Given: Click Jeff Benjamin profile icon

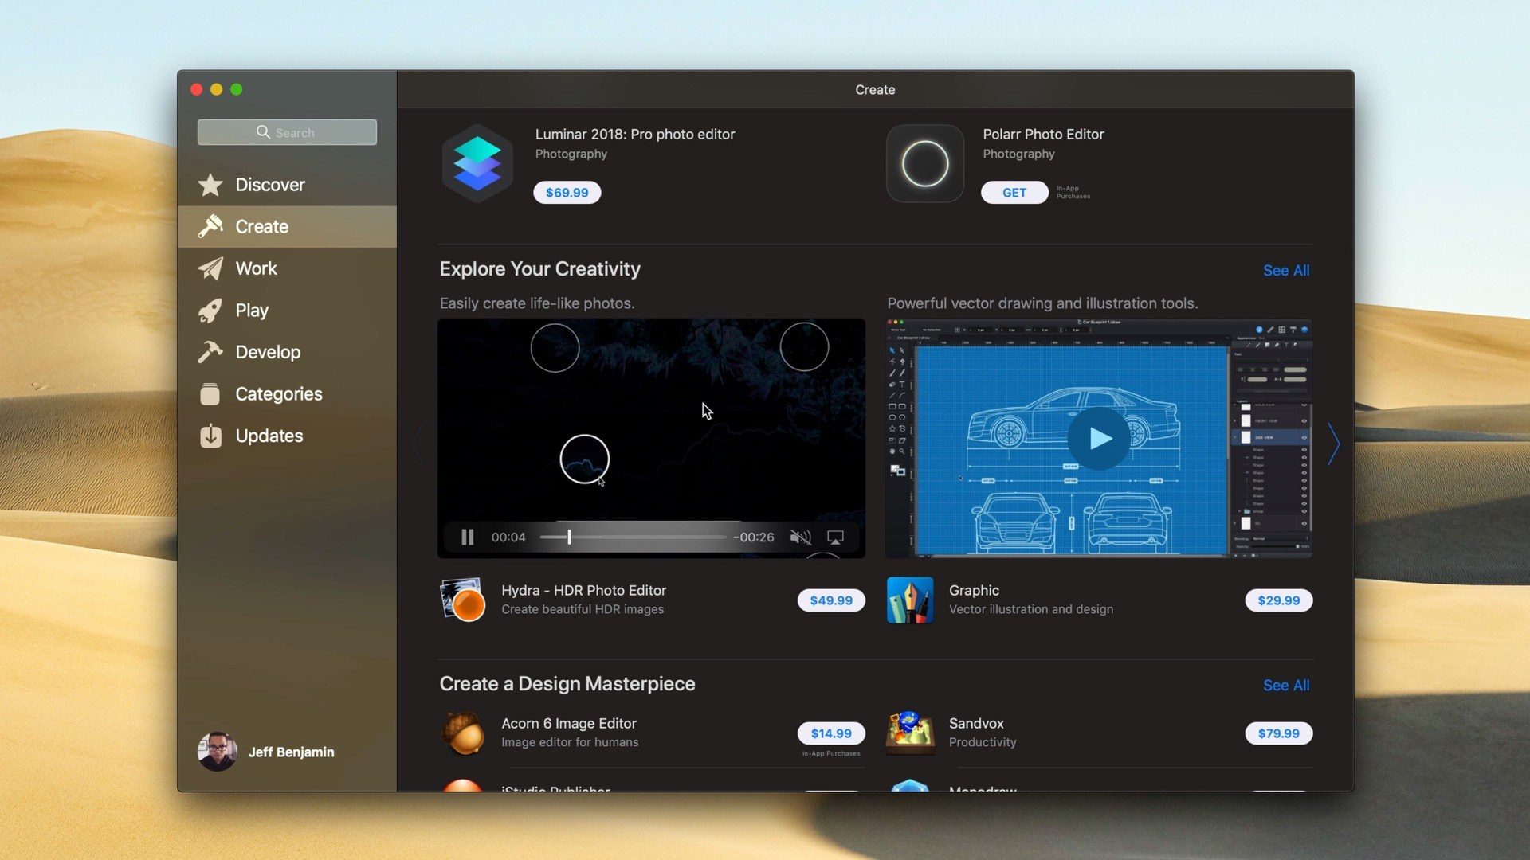Looking at the screenshot, I should [217, 751].
